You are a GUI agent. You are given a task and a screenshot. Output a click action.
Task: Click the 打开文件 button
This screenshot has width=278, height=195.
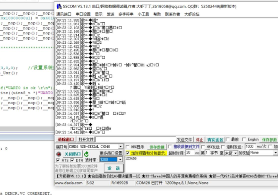click(86, 140)
